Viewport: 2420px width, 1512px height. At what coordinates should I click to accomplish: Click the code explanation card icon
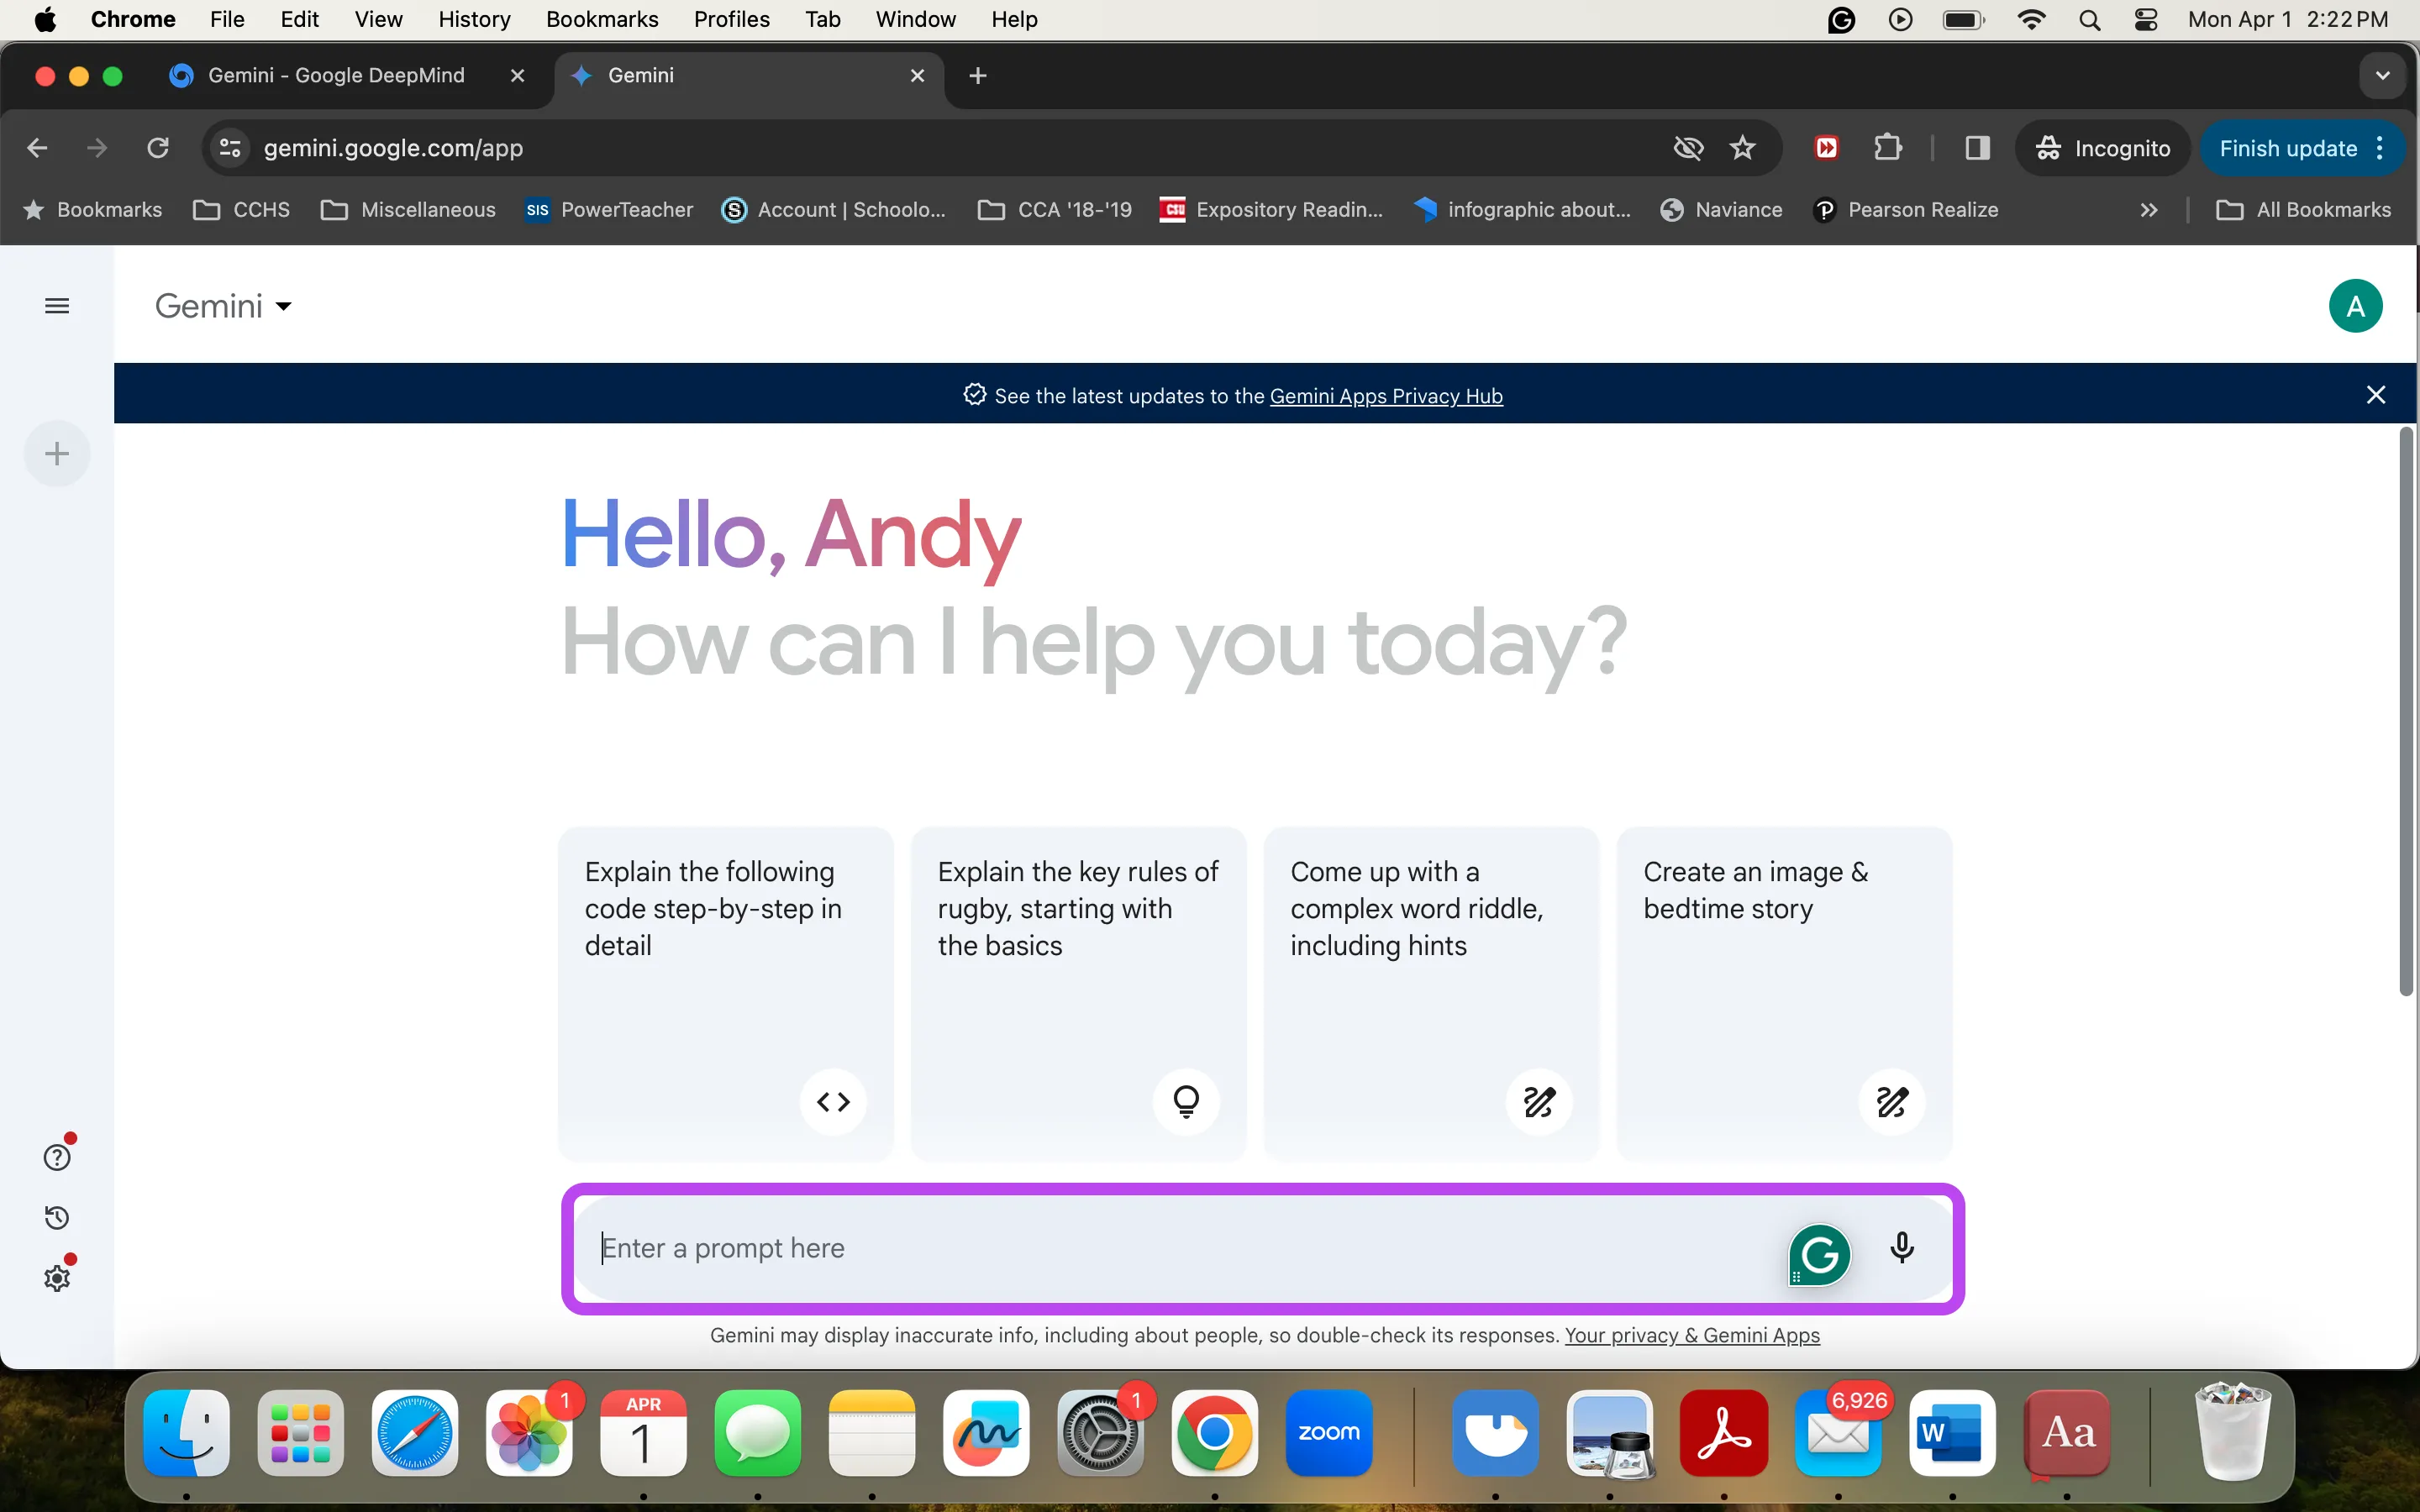tap(833, 1101)
